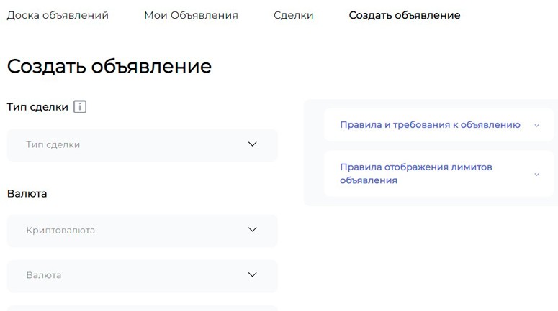The image size is (558, 311).
Task: Click info icon next to Тип сделки label
Action: click(x=80, y=106)
